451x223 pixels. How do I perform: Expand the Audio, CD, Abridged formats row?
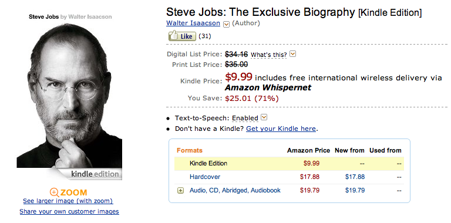click(x=181, y=190)
